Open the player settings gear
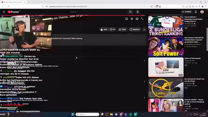This screenshot has width=208, height=117. pyautogui.click(x=132, y=19)
